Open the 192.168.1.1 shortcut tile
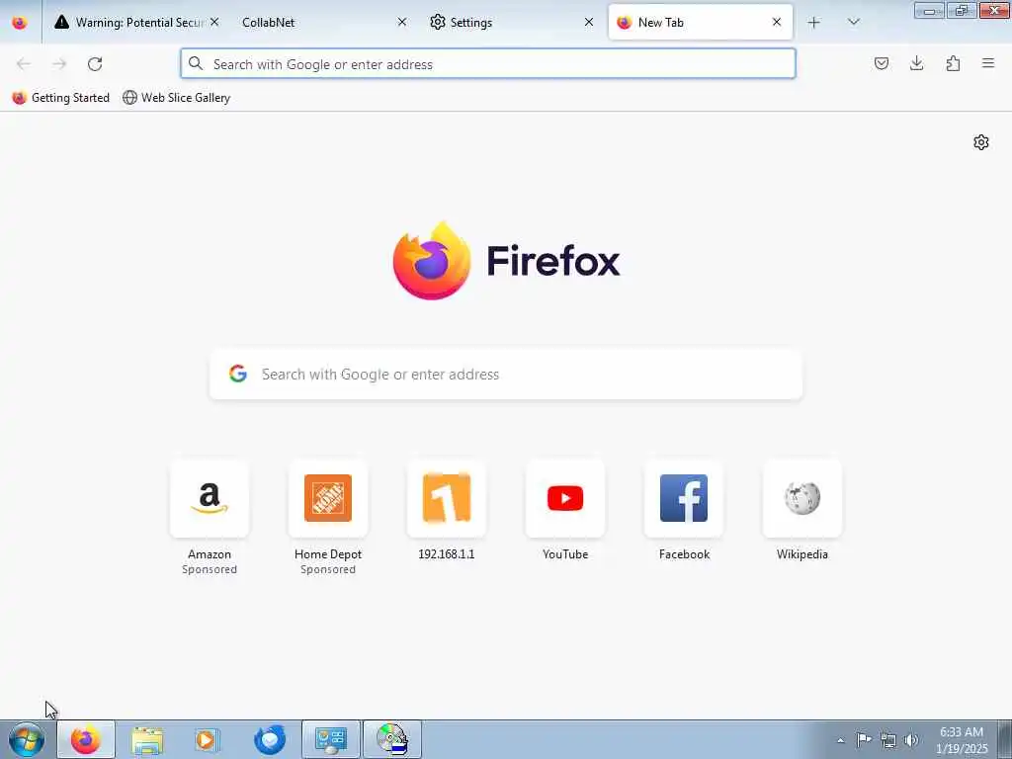 click(x=447, y=498)
